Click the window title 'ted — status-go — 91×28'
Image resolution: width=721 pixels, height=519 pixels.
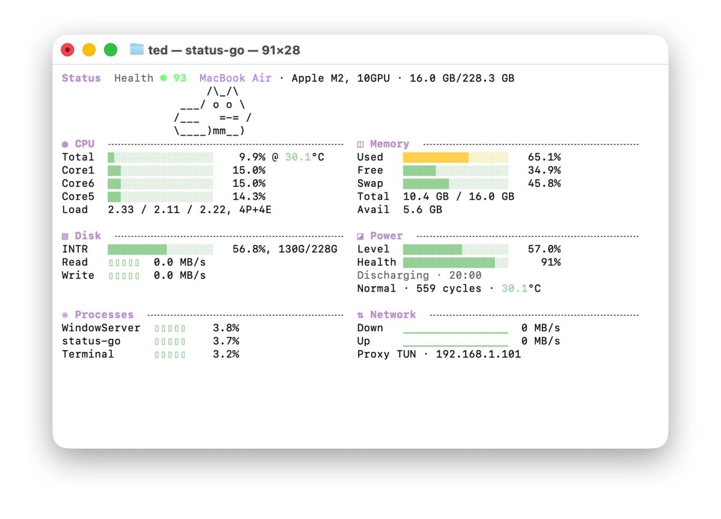(x=224, y=50)
